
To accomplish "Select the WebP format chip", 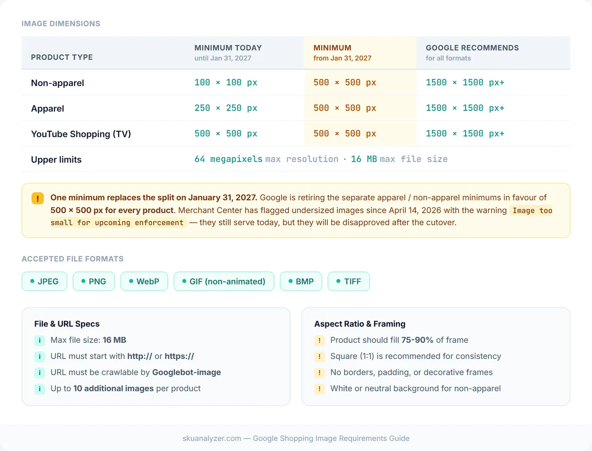I will coord(144,281).
